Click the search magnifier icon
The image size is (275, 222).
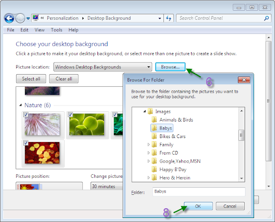[x=267, y=18]
